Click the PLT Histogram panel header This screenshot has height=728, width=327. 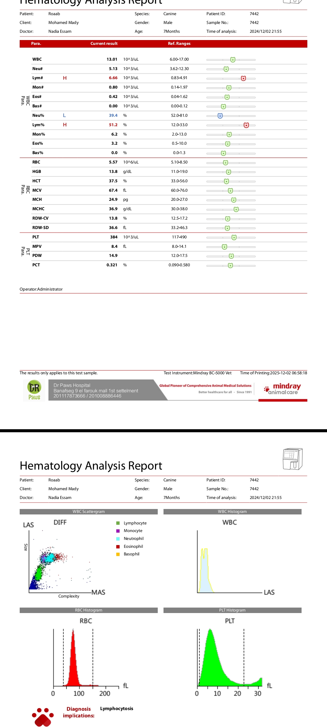coord(232,610)
